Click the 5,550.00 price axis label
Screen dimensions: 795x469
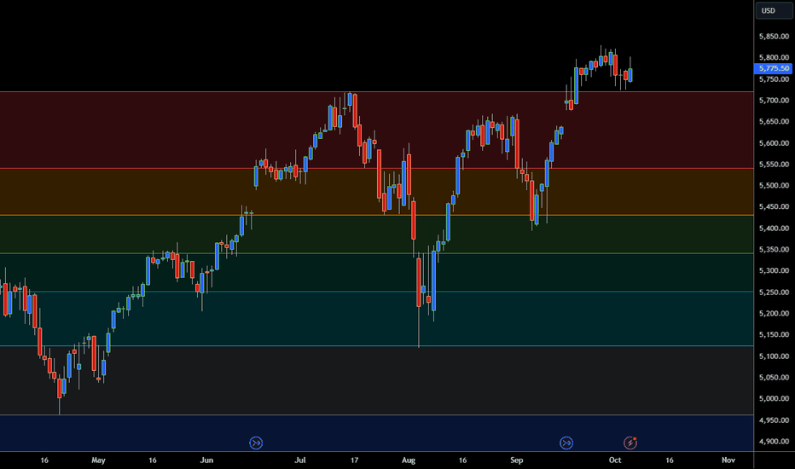click(774, 165)
